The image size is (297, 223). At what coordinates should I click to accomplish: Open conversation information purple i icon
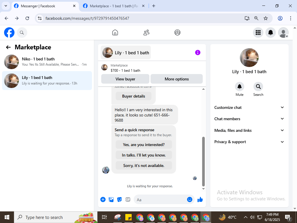(198, 53)
